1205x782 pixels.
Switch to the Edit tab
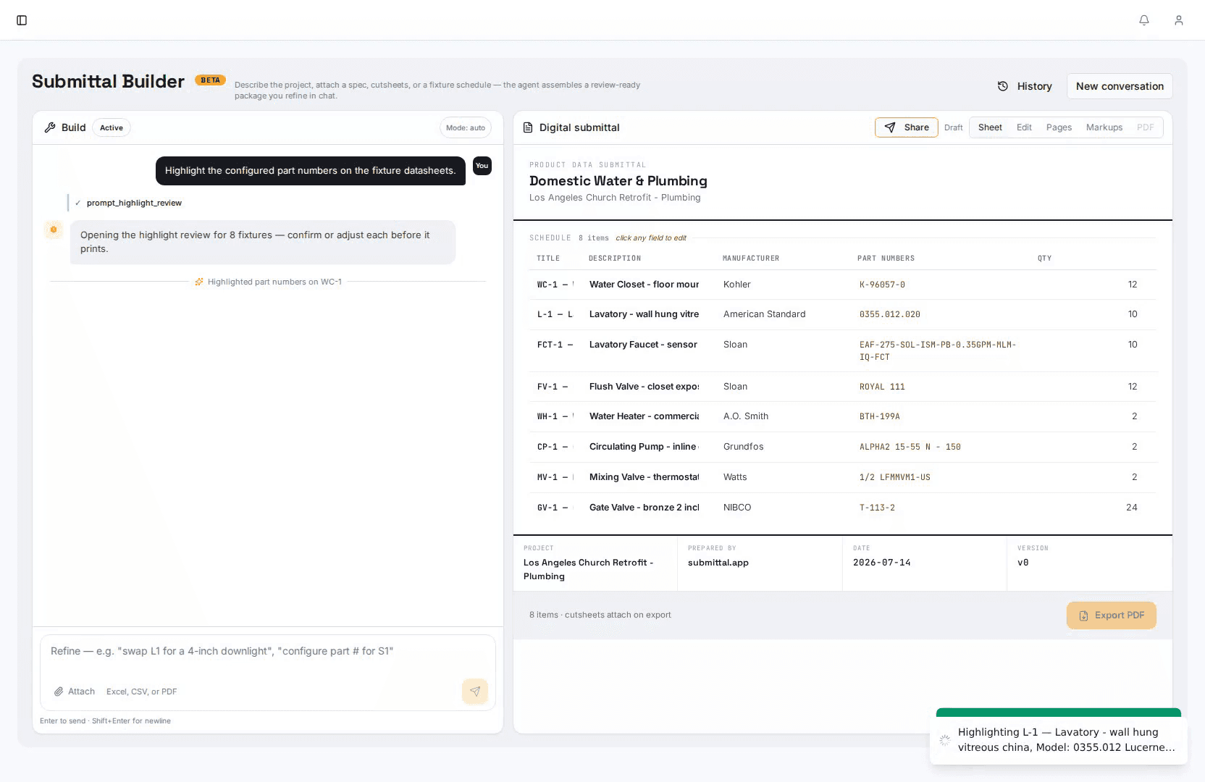coord(1024,127)
